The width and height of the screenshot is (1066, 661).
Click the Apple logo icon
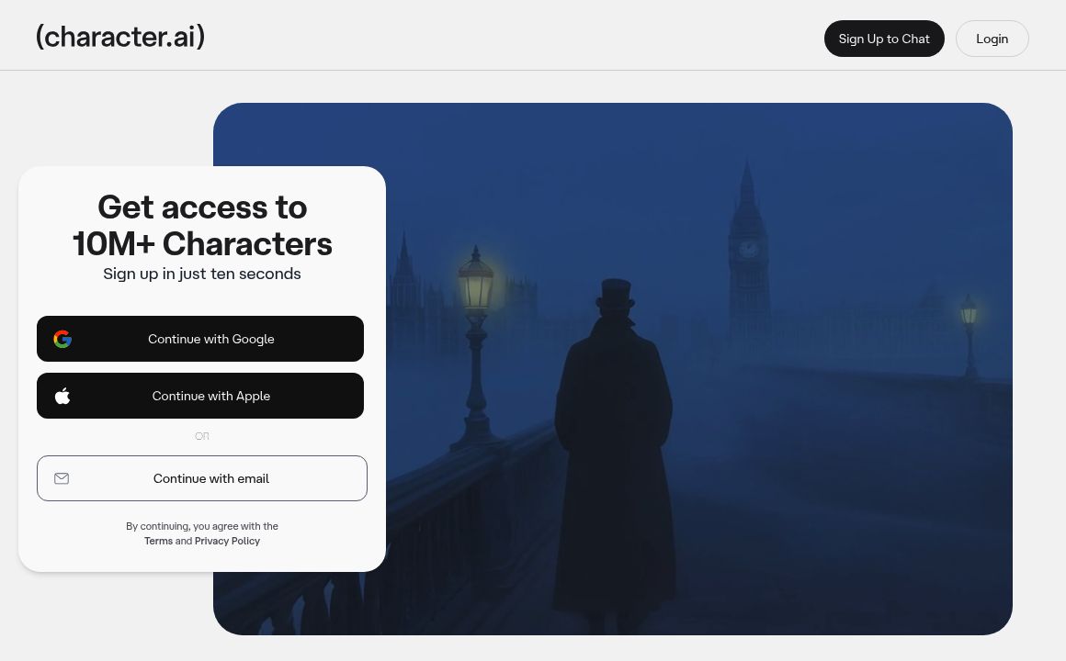(62, 396)
